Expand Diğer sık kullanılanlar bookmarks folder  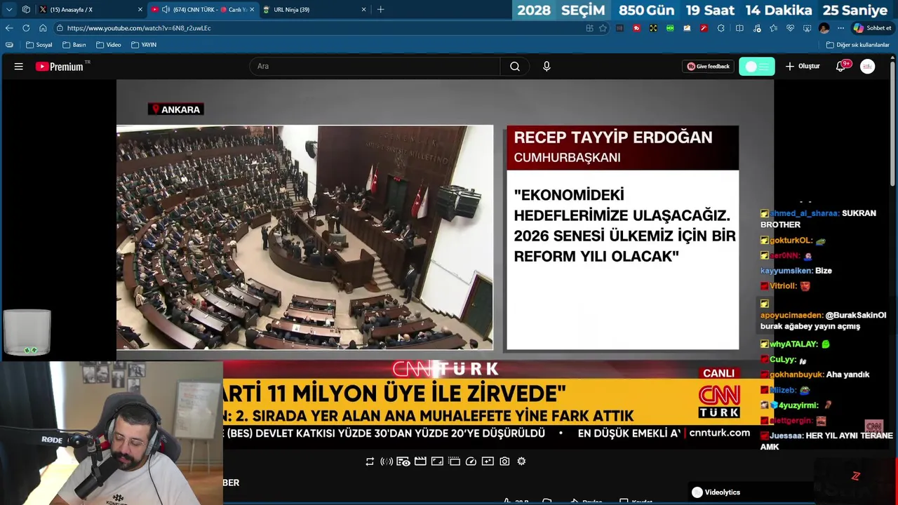[857, 45]
